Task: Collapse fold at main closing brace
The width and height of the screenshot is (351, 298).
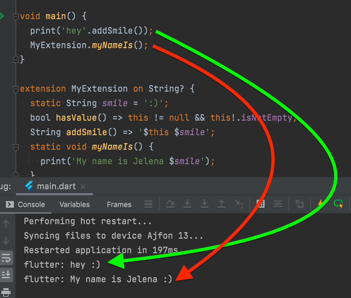Action: 16,60
